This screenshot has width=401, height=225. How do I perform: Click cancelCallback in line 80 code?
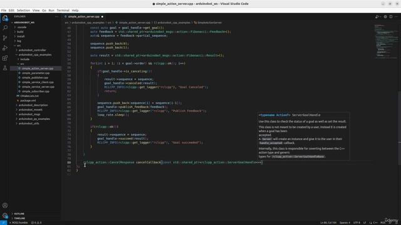[x=148, y=162]
